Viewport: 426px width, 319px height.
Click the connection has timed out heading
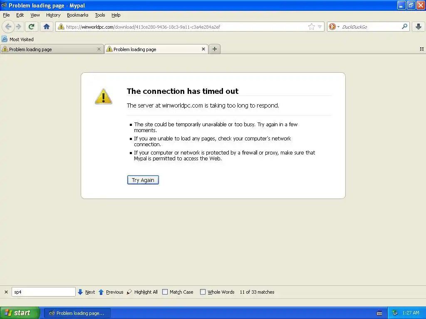tap(183, 91)
